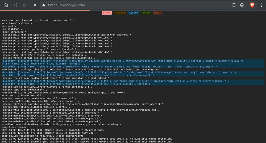Click the '-msg timestamp=on' line
Image resolution: width=266 pixels, height=143 pixels.
[14, 127]
